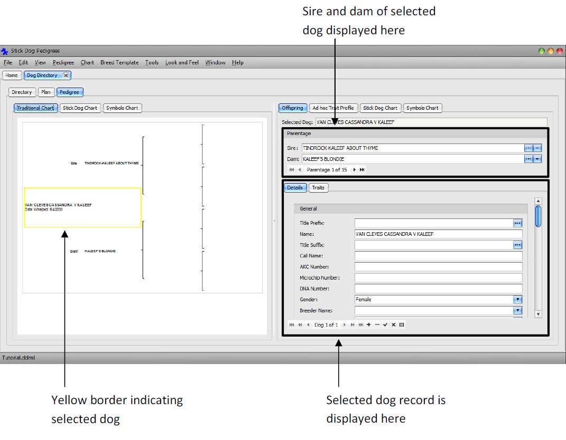This screenshot has height=440, width=566.
Task: Cancel record edits with the X icon
Action: pos(393,324)
